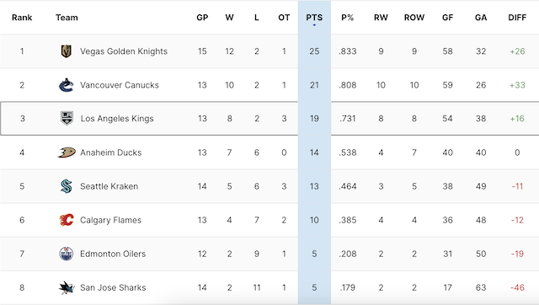Viewport: 539px width, 305px height.
Task: Click the Los Angeles Kings logo
Action: pos(67,118)
